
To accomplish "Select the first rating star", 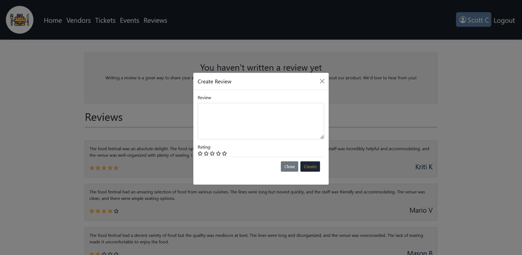I will [200, 154].
